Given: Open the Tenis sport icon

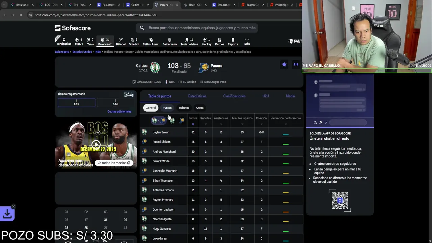Looking at the screenshot, I should (x=90, y=42).
